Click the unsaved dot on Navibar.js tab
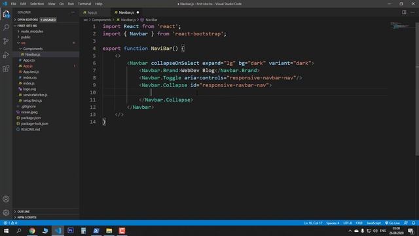Viewport: 419px width, 236px height. coord(138,12)
